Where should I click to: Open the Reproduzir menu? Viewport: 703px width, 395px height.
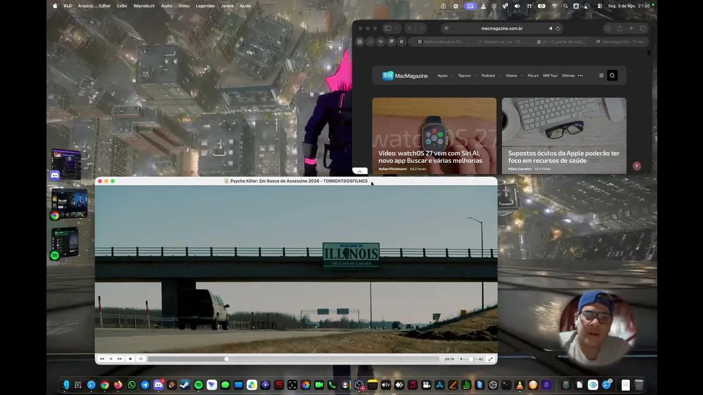click(x=144, y=6)
